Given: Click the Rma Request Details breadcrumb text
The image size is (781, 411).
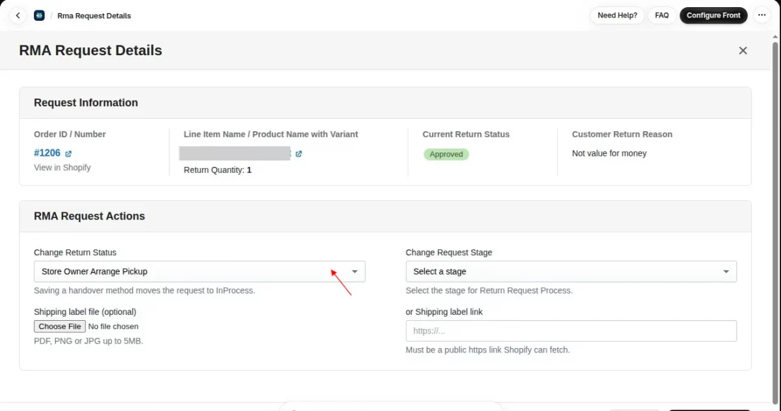Looking at the screenshot, I should (x=94, y=16).
